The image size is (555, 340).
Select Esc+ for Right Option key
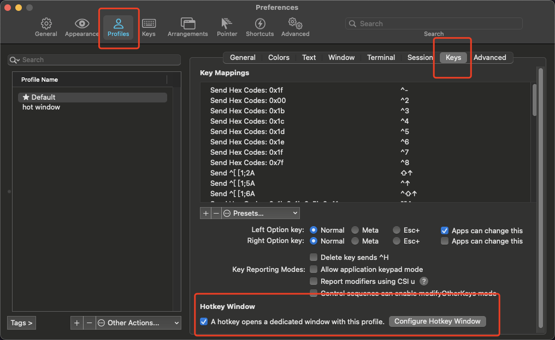point(397,241)
